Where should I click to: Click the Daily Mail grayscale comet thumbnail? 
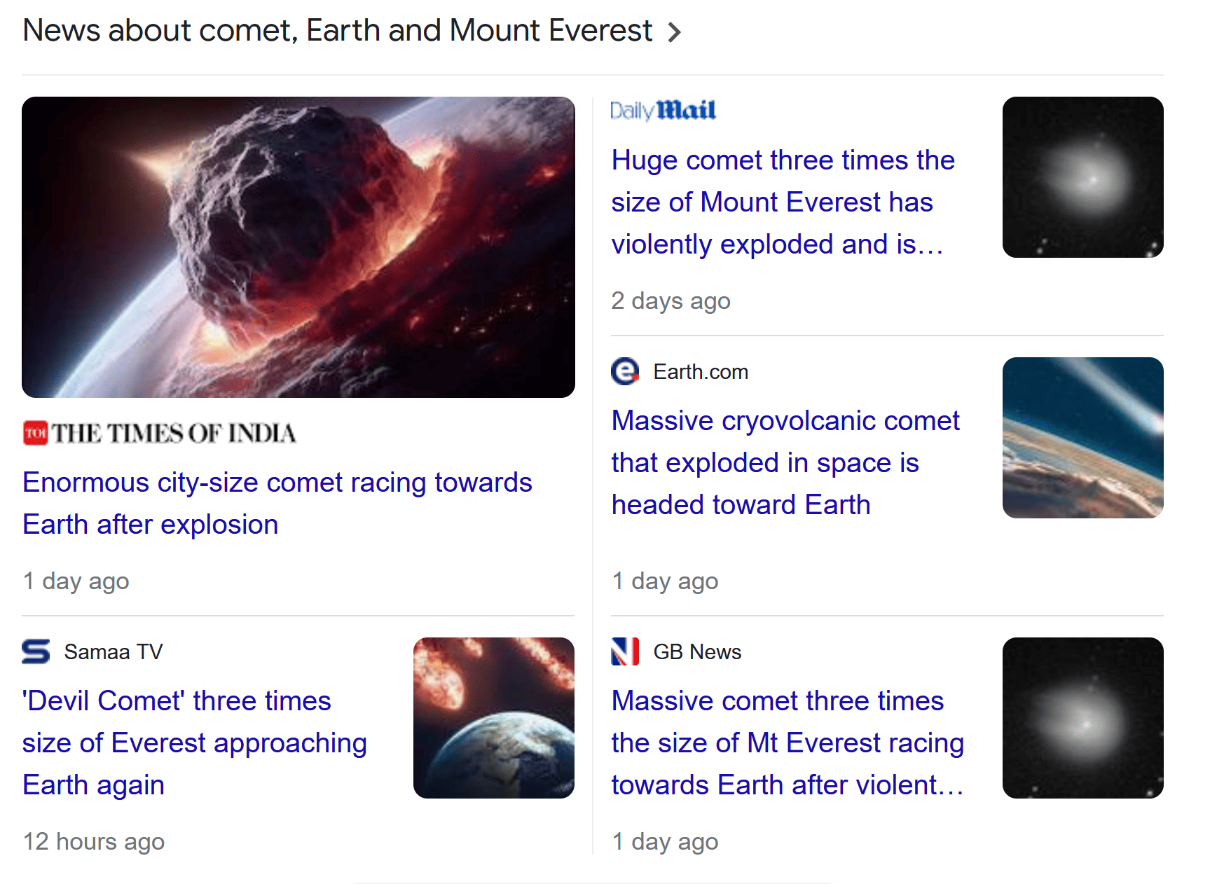(x=1082, y=177)
